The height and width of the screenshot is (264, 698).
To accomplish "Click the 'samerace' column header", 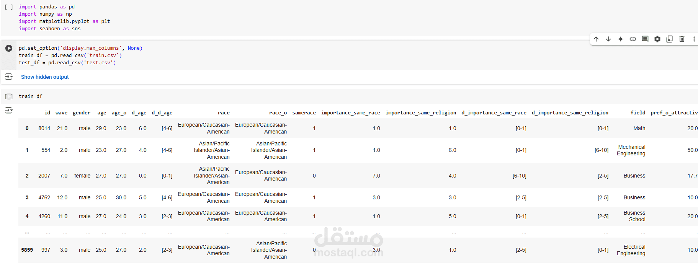I will tap(304, 113).
